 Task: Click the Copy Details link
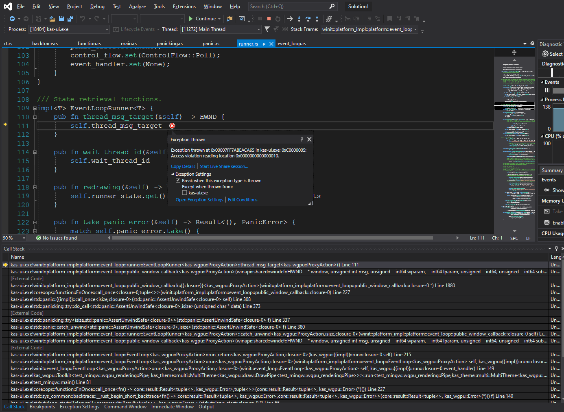coord(183,166)
